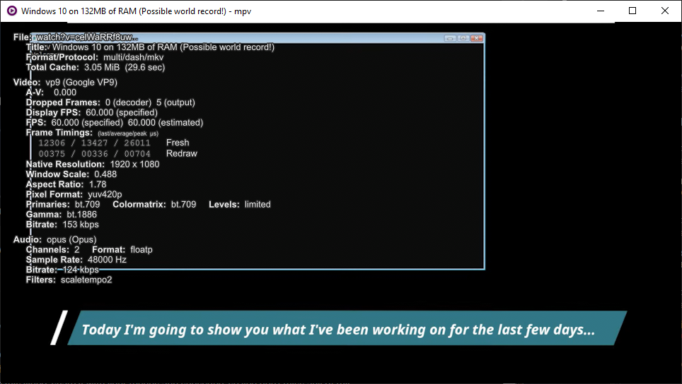The image size is (682, 384).
Task: Click the audio 'Bitrate: 124 kbps' line
Action: coord(62,270)
